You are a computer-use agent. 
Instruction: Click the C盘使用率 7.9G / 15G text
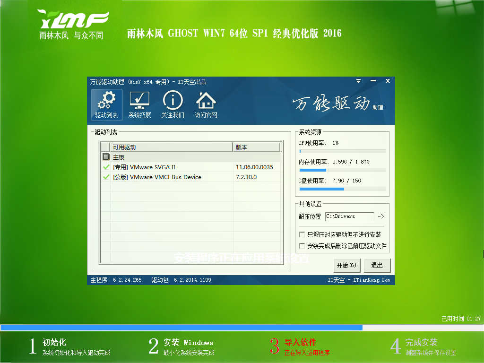[329, 181]
